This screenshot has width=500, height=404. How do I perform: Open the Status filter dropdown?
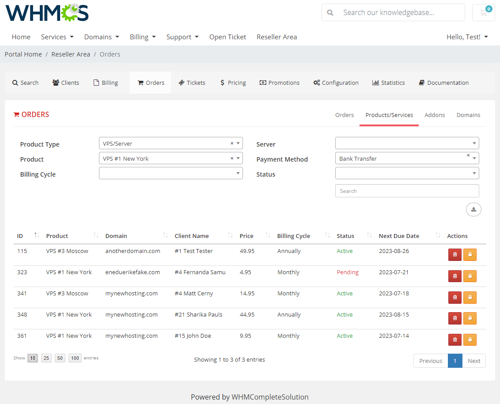[x=407, y=173]
